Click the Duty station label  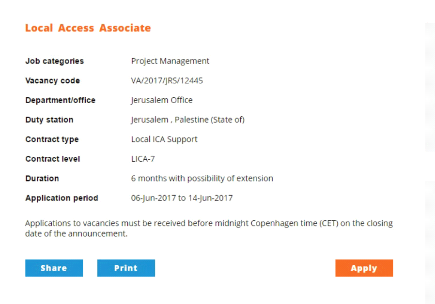tap(49, 120)
